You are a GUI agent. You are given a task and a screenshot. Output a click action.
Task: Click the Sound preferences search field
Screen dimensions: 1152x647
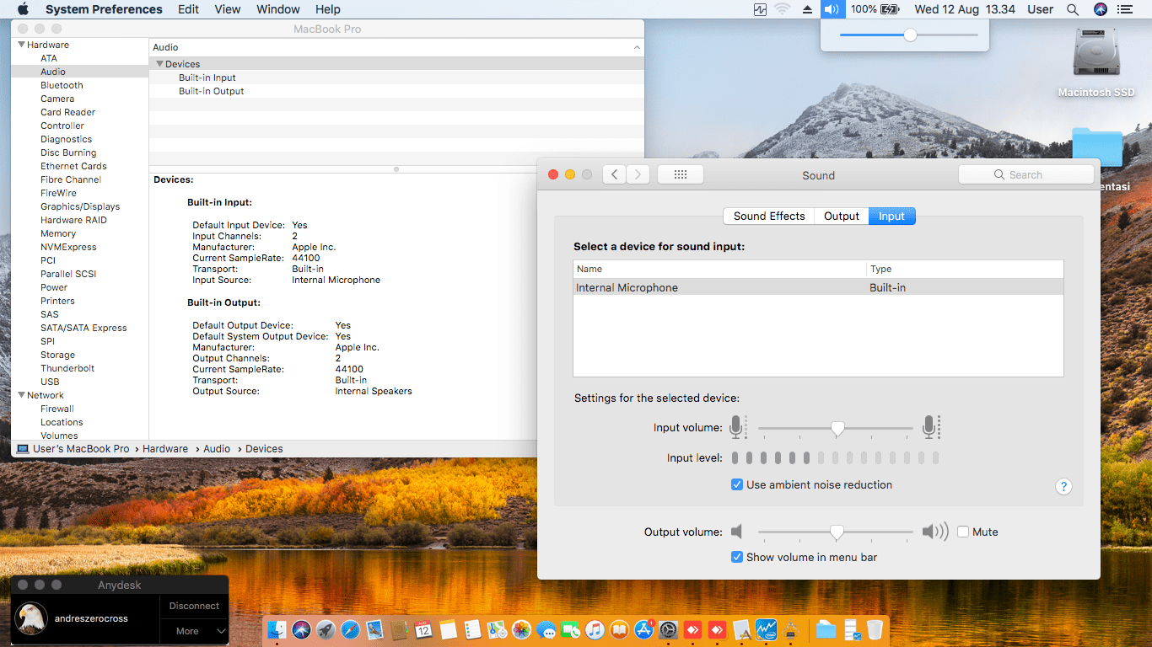1025,174
